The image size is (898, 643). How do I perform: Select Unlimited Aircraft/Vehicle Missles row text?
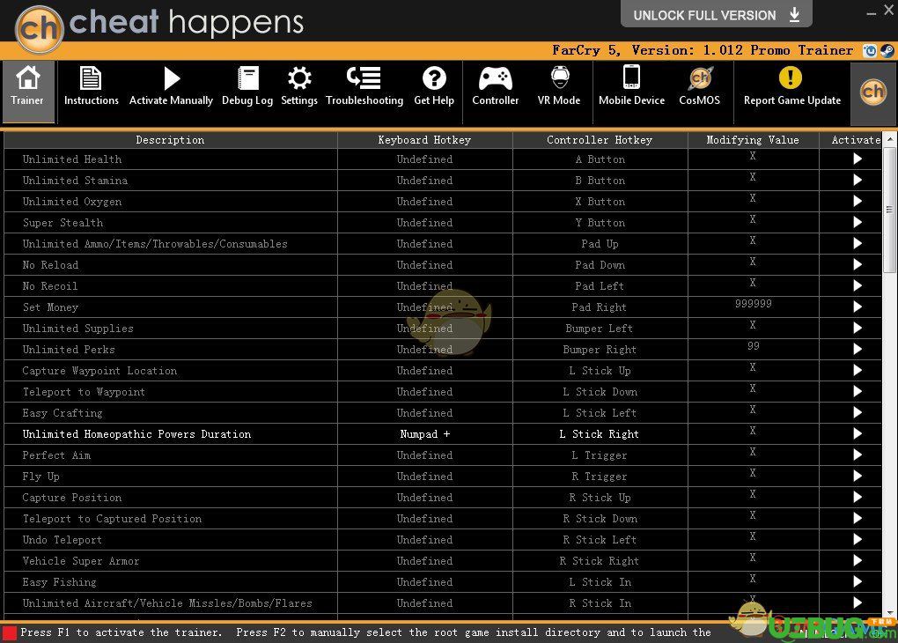[167, 603]
